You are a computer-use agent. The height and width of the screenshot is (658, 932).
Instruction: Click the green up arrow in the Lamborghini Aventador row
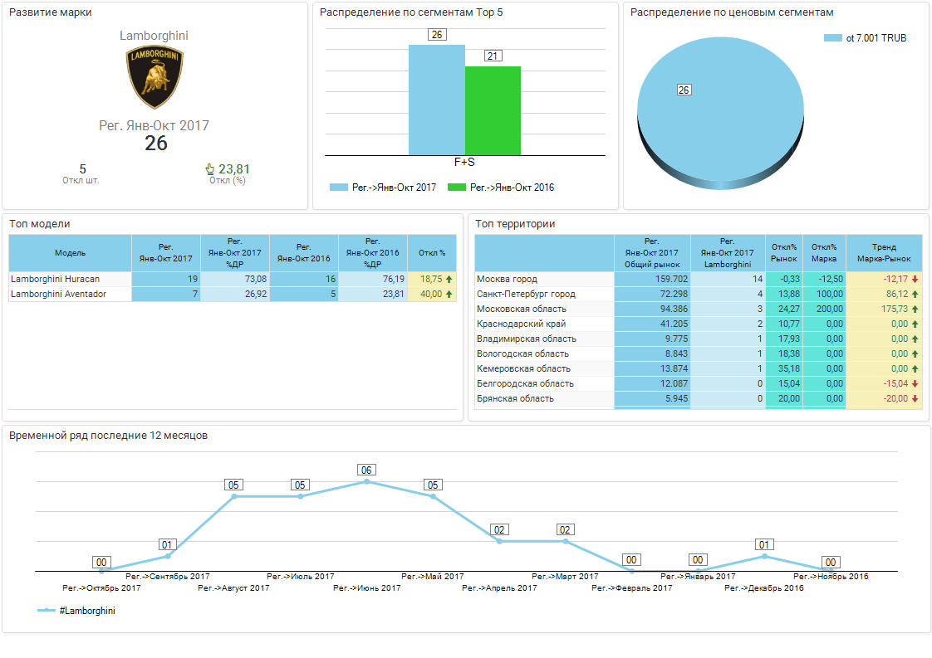[x=449, y=294]
